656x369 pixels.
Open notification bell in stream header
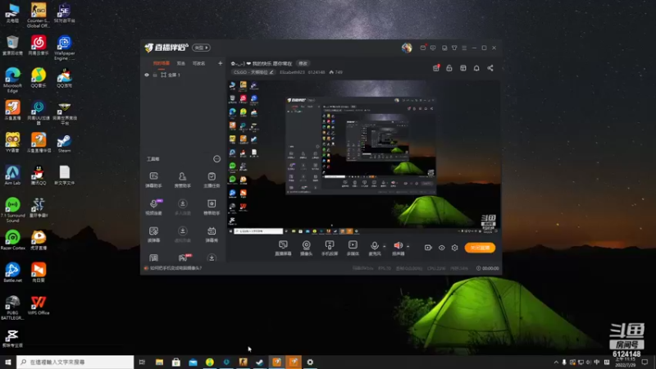point(476,68)
